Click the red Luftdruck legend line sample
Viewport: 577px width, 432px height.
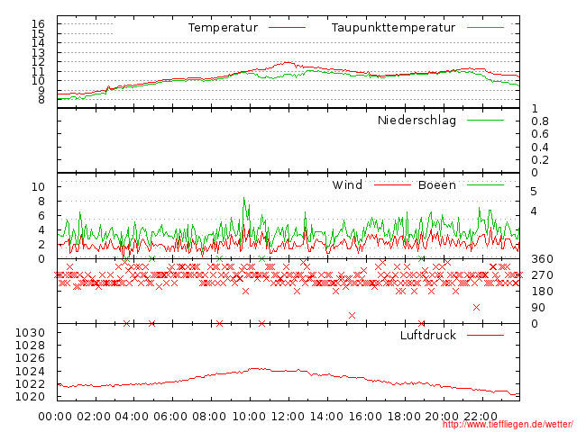coord(485,335)
